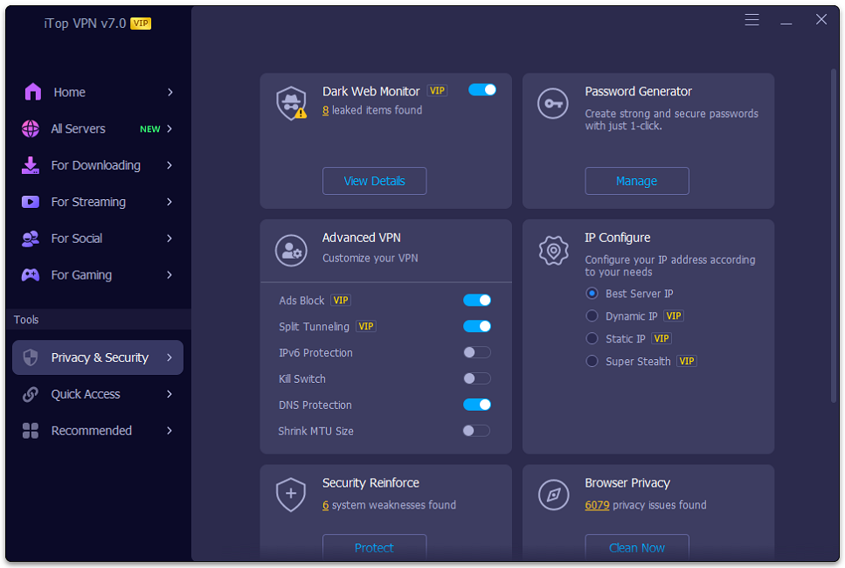This screenshot has height=568, width=845.
Task: Expand the Quick Access chevron arrow
Action: click(170, 394)
